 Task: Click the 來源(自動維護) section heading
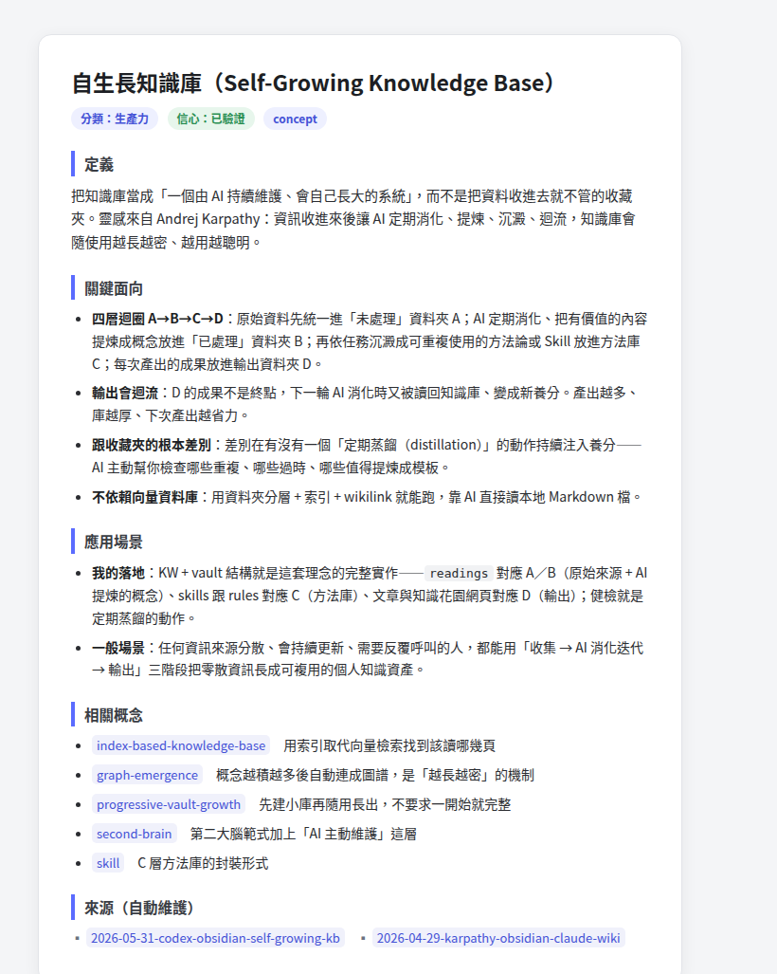click(x=139, y=909)
